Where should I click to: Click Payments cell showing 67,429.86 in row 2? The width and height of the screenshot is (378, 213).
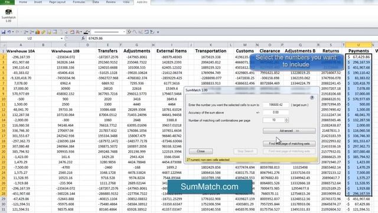tap(359, 57)
